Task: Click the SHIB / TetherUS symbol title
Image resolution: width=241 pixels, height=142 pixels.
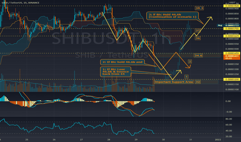Action: [20, 3]
